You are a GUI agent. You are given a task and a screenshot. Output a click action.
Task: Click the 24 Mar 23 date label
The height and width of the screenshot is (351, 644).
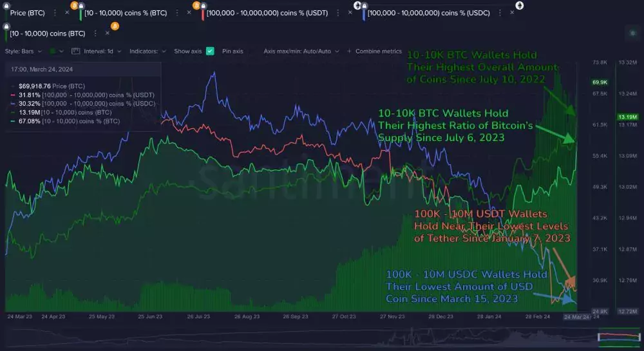tap(20, 316)
